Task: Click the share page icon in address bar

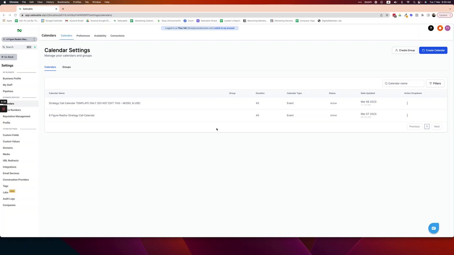Action: (381, 15)
